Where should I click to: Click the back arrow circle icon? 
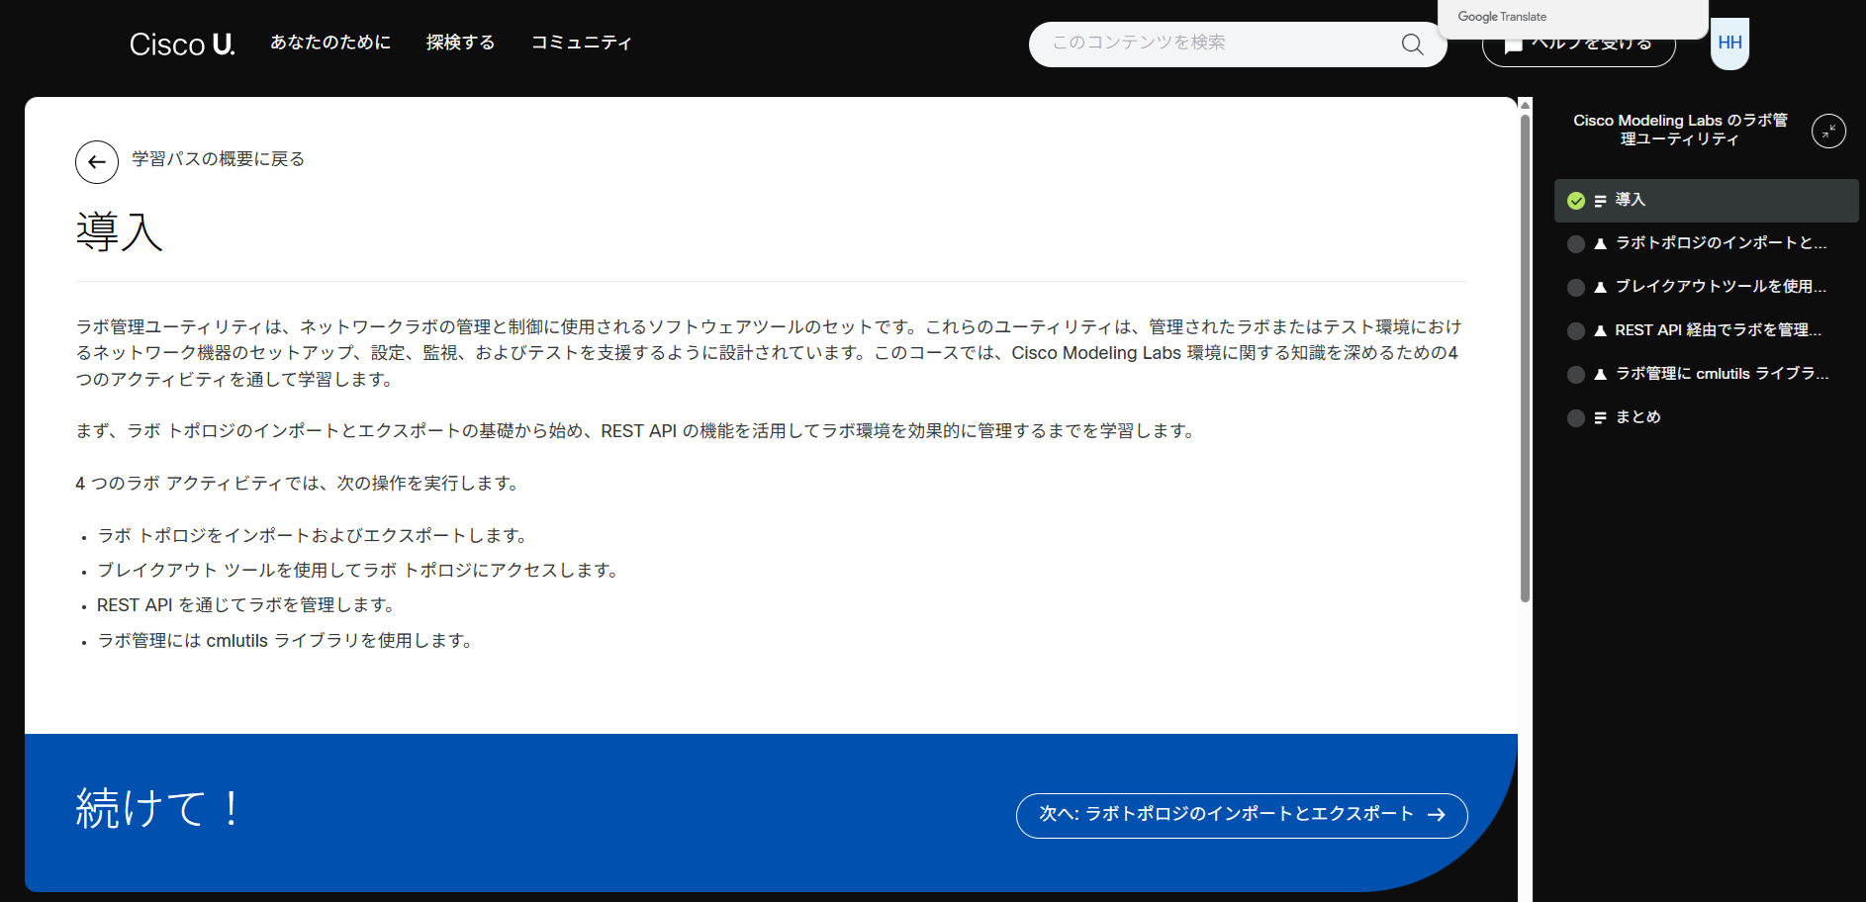click(97, 162)
